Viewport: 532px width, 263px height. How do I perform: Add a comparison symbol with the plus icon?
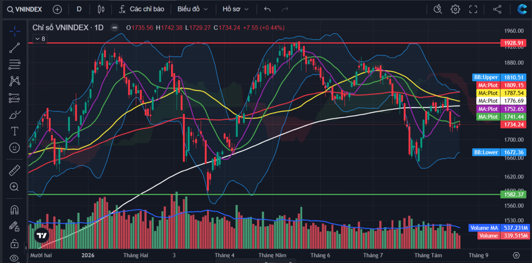click(x=57, y=9)
